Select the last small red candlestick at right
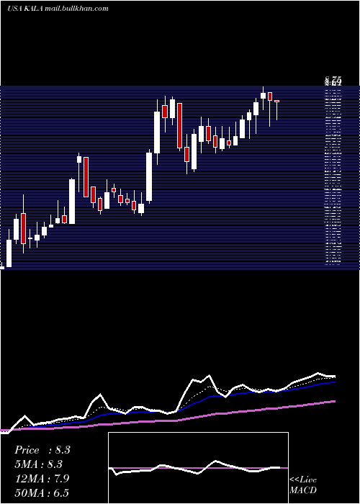360x504 pixels. [276, 102]
